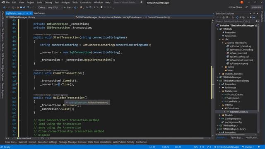Click the Live Share icon
This screenshot has width=265, height=149.
pos(229,7)
